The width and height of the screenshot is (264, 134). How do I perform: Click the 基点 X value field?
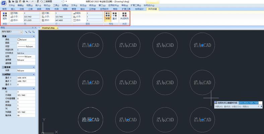pyautogui.click(x=26, y=78)
